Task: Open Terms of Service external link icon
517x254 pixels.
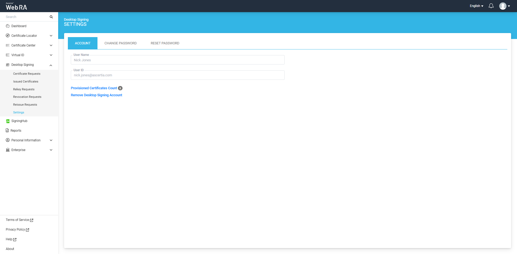Action: tap(32, 220)
